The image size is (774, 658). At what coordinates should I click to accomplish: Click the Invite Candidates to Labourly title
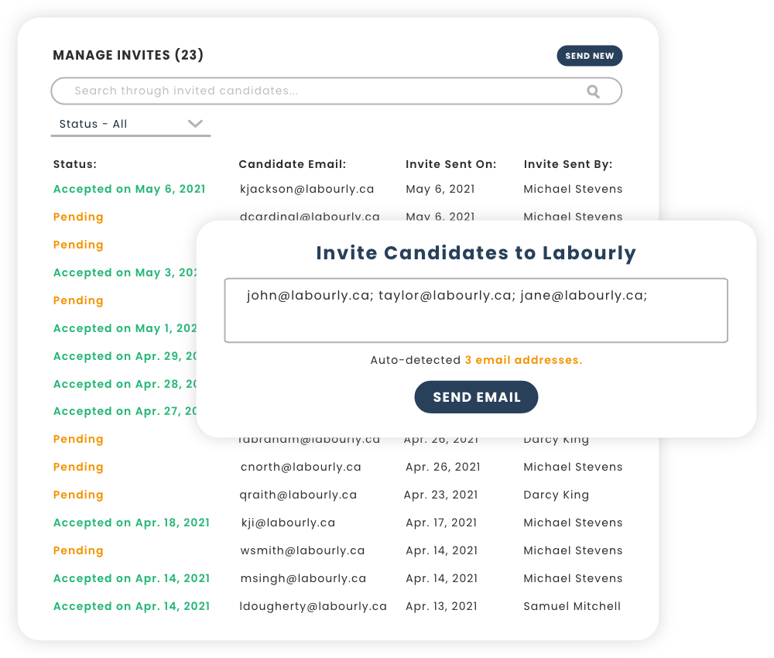click(476, 252)
